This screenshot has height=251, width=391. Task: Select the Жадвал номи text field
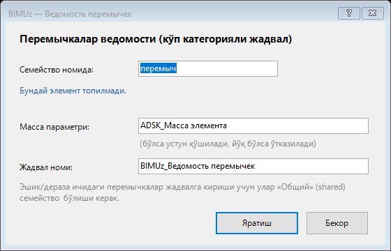(x=253, y=167)
